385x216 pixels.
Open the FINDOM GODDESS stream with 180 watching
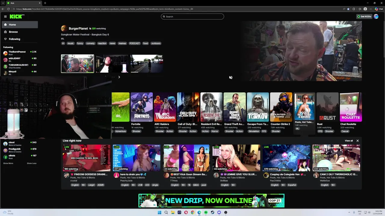87,158
